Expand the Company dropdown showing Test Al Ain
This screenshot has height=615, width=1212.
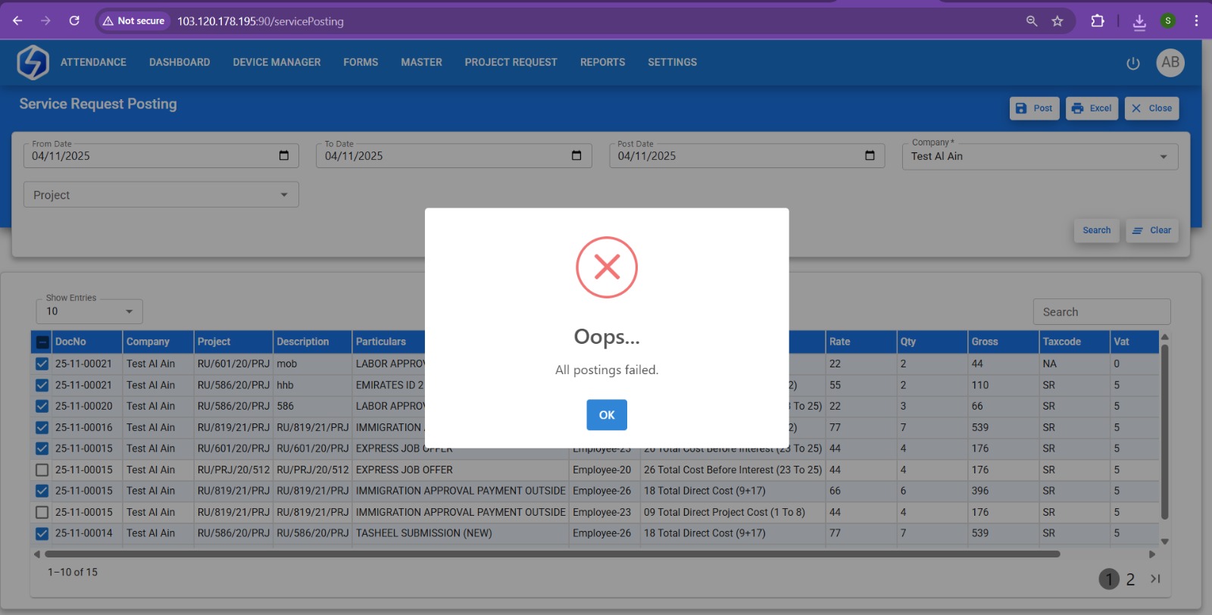tap(1163, 157)
